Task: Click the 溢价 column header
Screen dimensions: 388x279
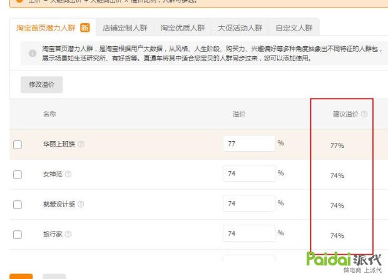Action: click(x=239, y=114)
